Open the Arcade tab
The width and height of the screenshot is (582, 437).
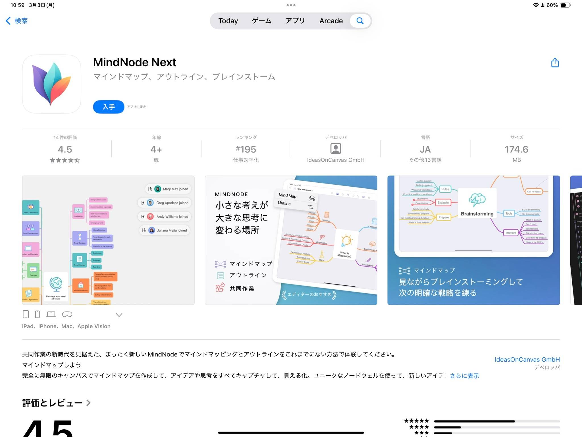[331, 21]
